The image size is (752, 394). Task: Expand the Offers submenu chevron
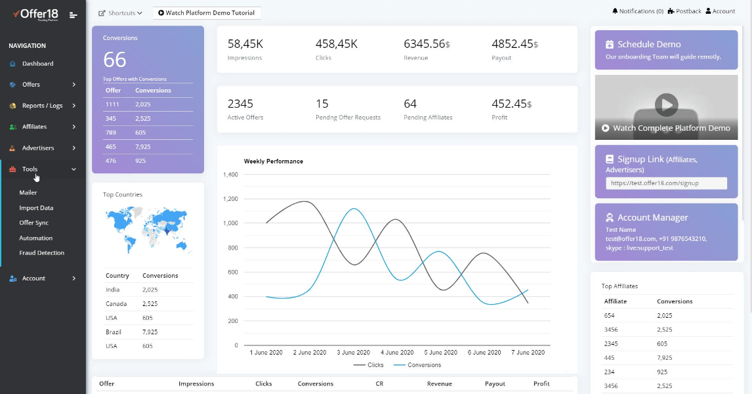click(74, 85)
